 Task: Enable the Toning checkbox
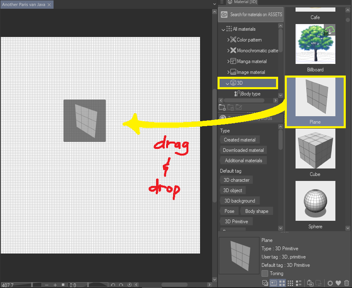[264, 273]
